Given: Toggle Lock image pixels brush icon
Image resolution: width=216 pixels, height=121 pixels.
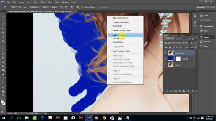Looking at the screenshot, I should (173, 47).
